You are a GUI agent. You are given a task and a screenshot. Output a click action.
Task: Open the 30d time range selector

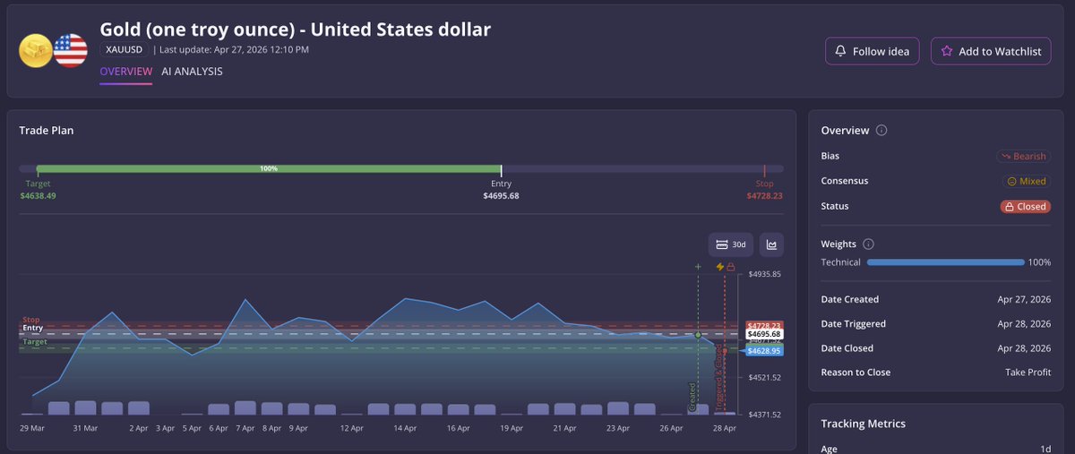tap(731, 244)
